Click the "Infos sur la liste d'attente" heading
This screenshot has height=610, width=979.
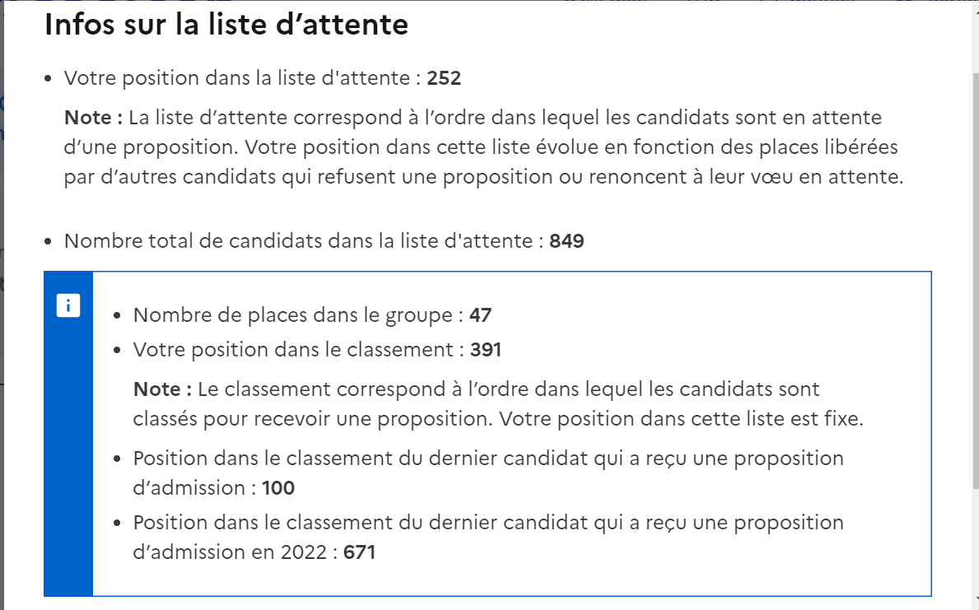tap(226, 25)
